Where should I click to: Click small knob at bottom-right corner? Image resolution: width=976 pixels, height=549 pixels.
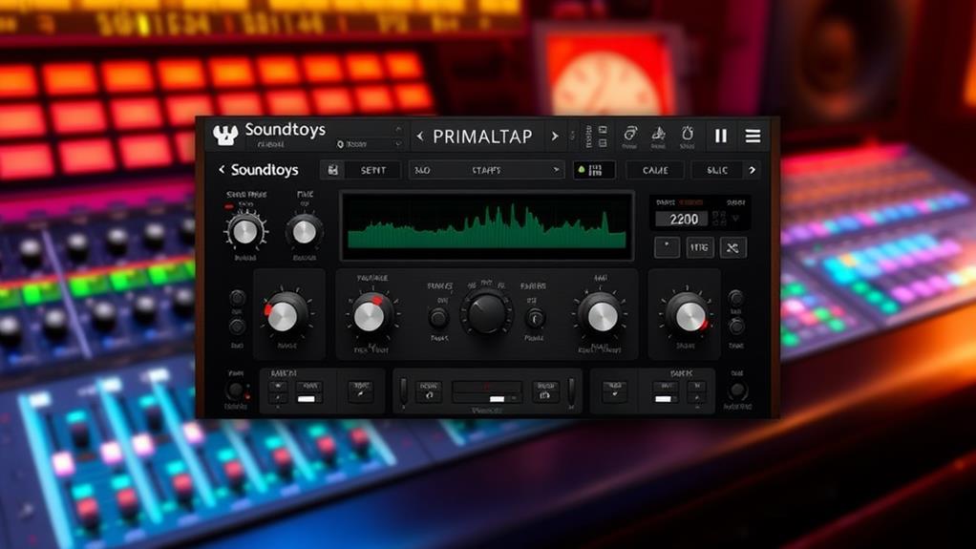coord(737,391)
